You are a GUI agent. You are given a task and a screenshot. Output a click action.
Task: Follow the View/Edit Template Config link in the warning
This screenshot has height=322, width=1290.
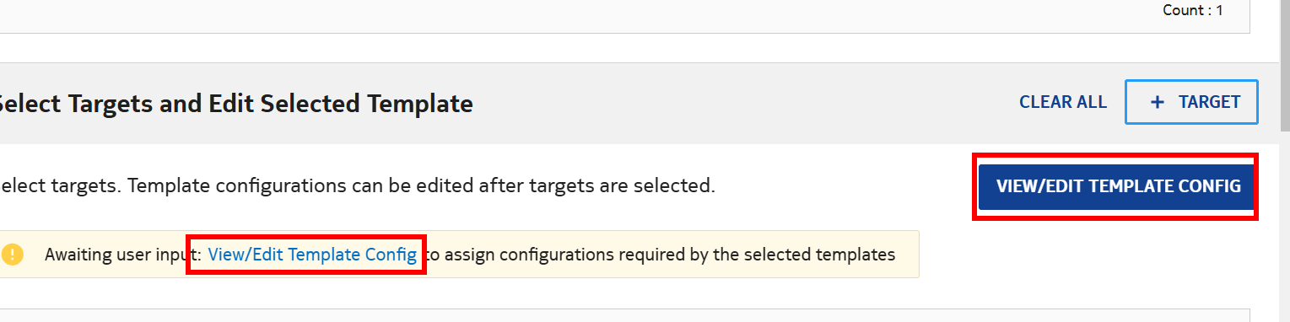click(x=312, y=254)
